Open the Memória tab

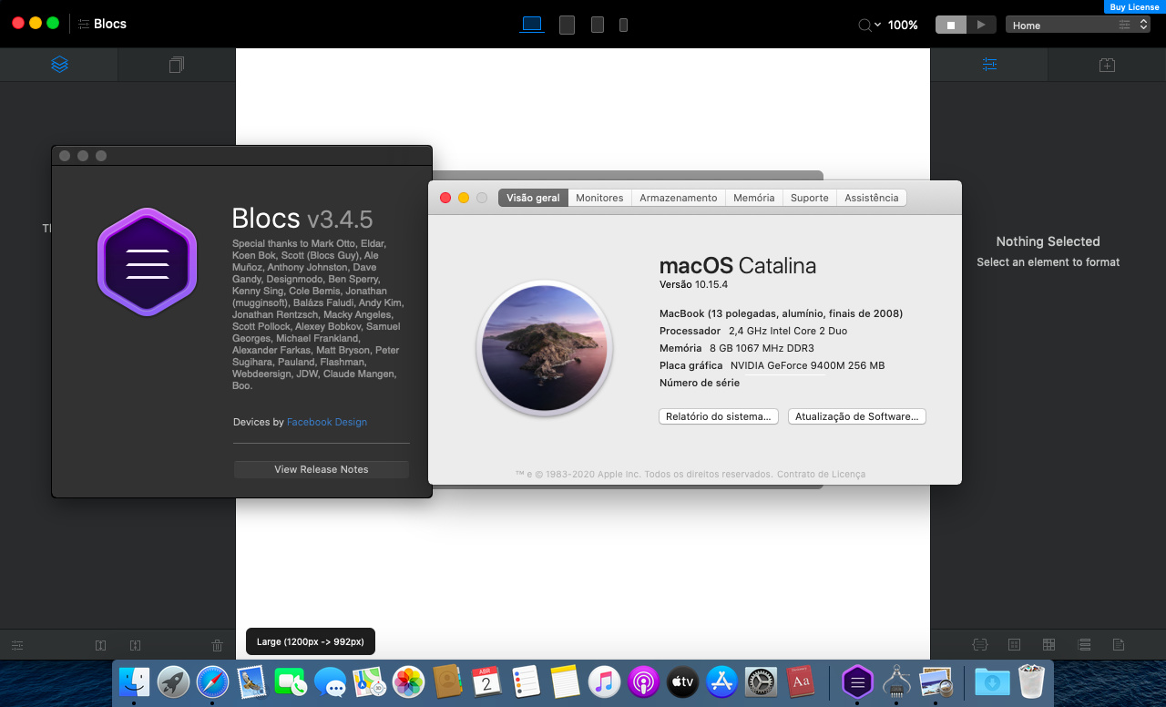point(753,198)
